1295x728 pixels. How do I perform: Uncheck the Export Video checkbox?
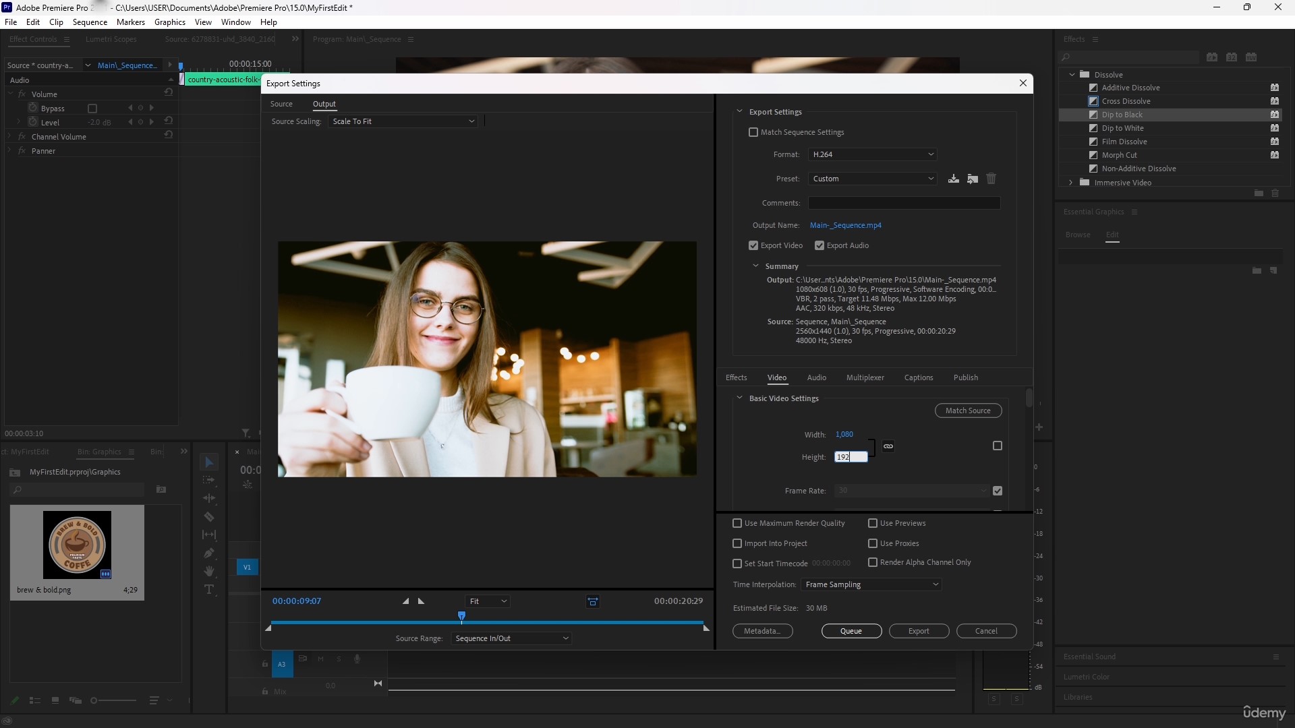tap(753, 245)
